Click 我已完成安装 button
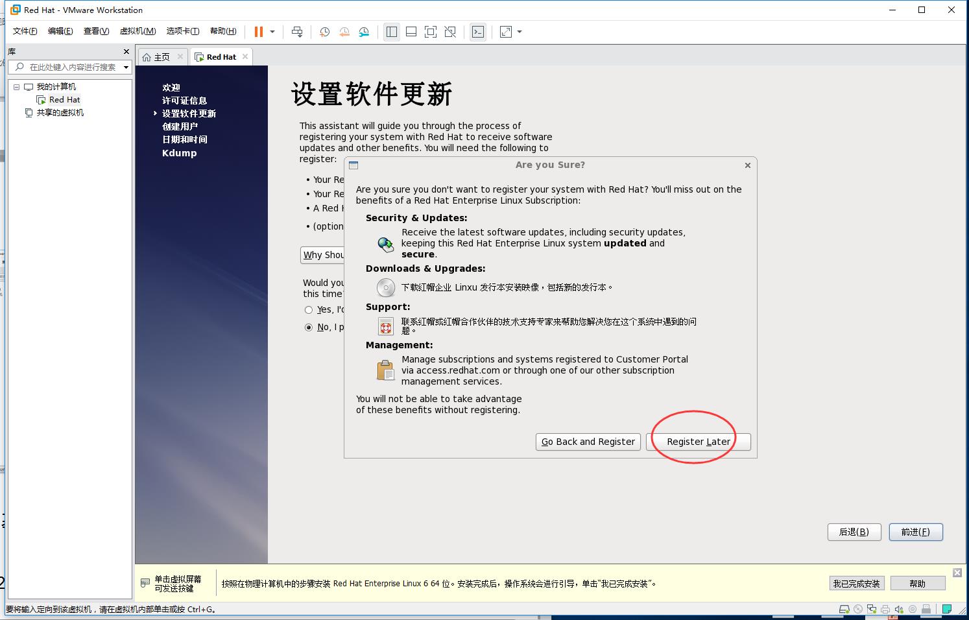Image resolution: width=969 pixels, height=620 pixels. (856, 584)
